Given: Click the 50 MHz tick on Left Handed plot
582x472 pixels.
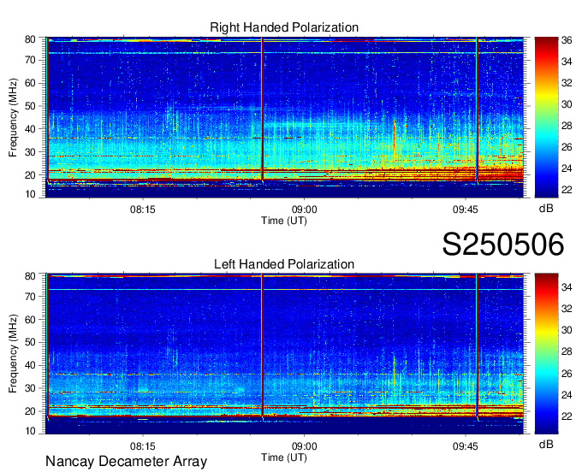Looking at the screenshot, I should point(30,342).
